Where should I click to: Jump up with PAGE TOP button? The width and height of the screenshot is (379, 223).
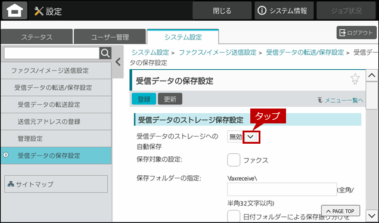pyautogui.click(x=341, y=211)
